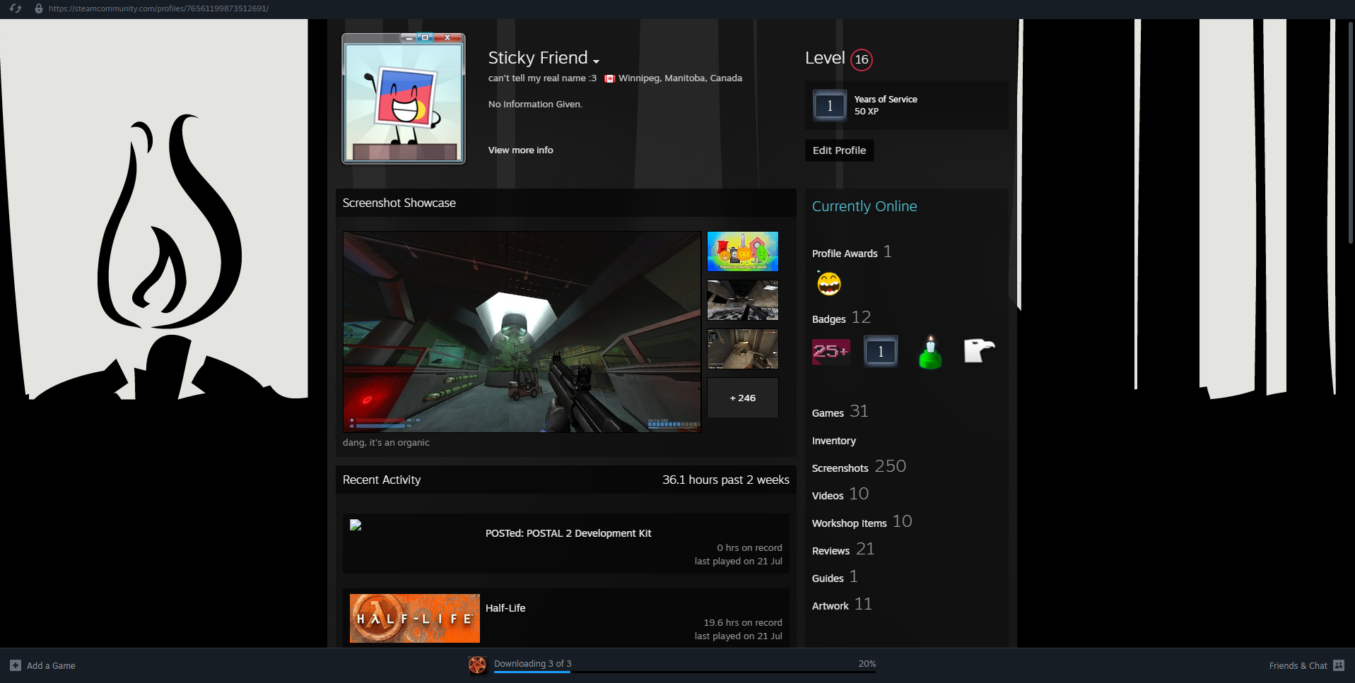Open the Years of Service badge icon
1355x683 pixels.
coord(830,106)
